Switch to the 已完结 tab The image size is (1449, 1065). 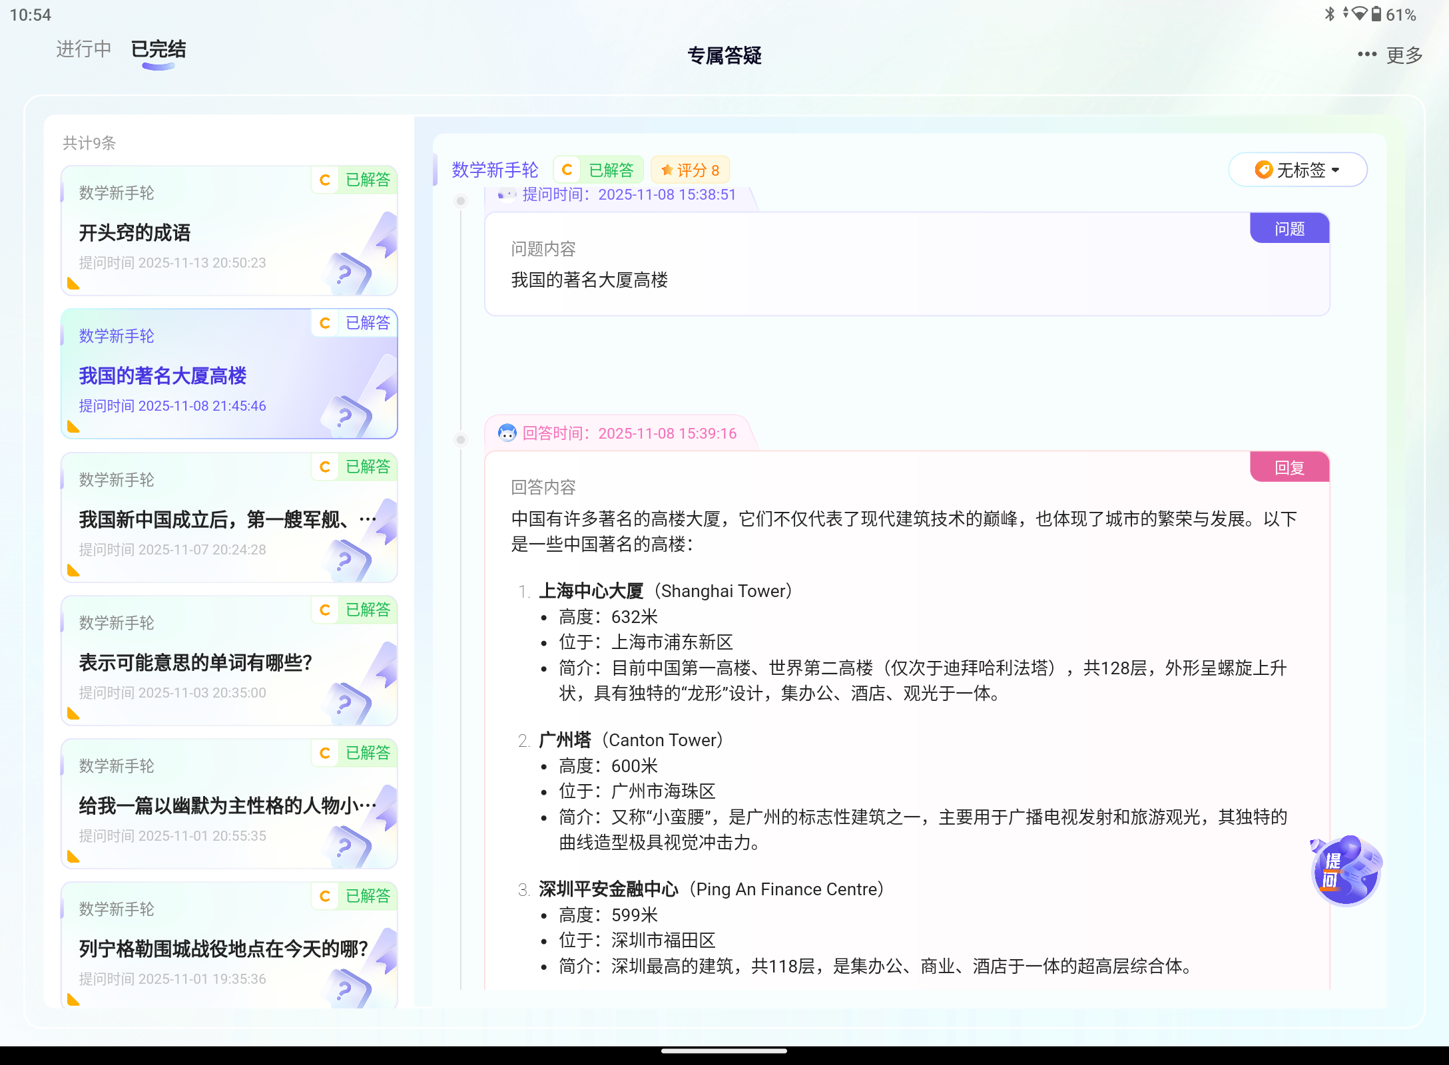[x=158, y=49]
